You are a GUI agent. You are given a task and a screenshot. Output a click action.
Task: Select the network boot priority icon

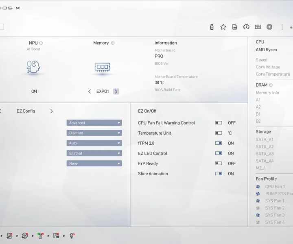[x=72, y=235]
